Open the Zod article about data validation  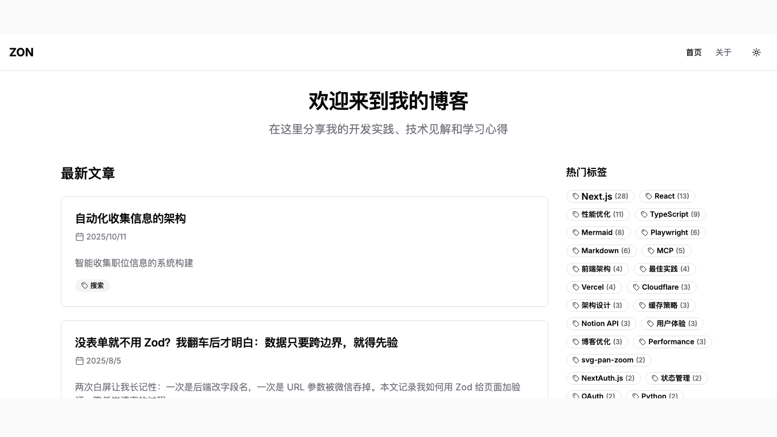coord(236,343)
